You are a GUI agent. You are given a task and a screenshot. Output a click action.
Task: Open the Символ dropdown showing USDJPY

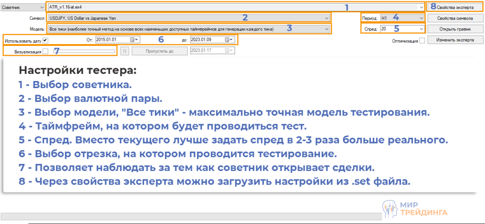click(327, 18)
